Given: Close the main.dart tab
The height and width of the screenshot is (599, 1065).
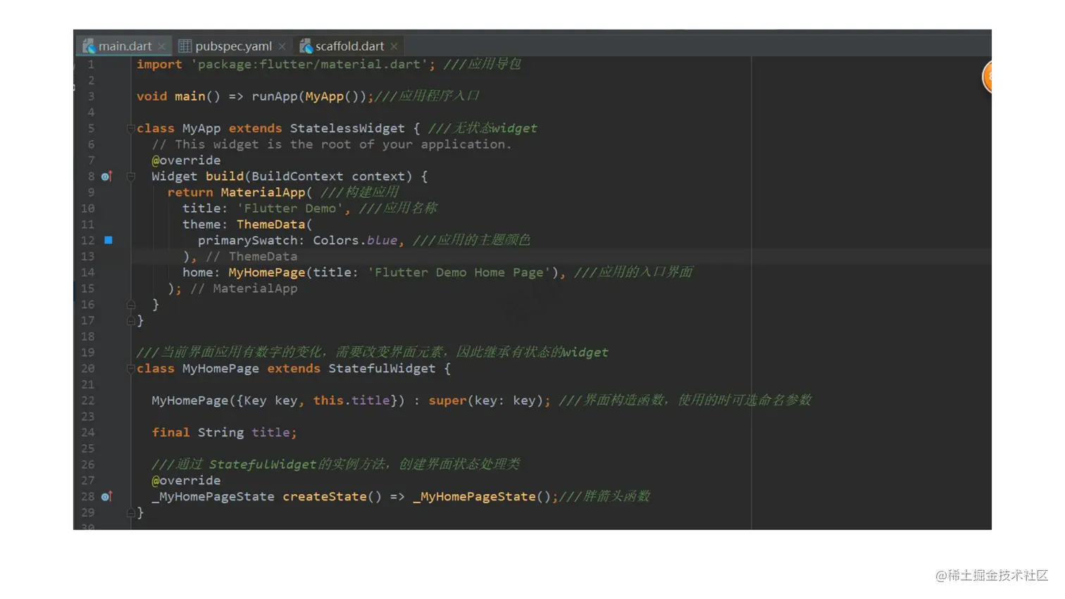Looking at the screenshot, I should pyautogui.click(x=162, y=46).
